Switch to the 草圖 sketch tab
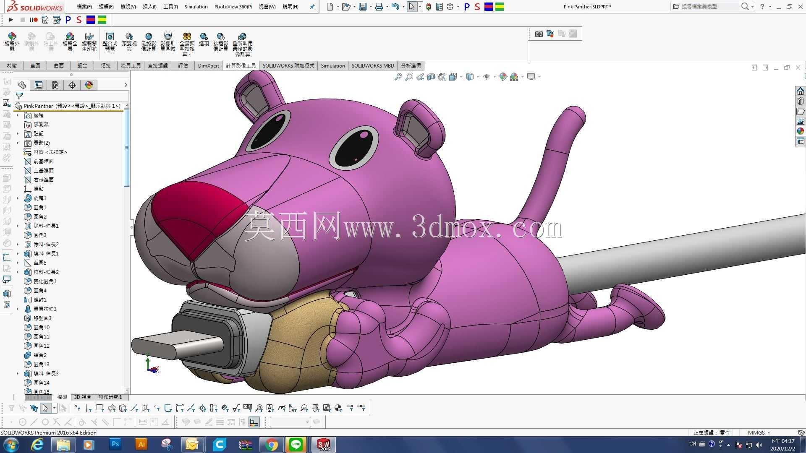806x453 pixels. pyautogui.click(x=35, y=66)
